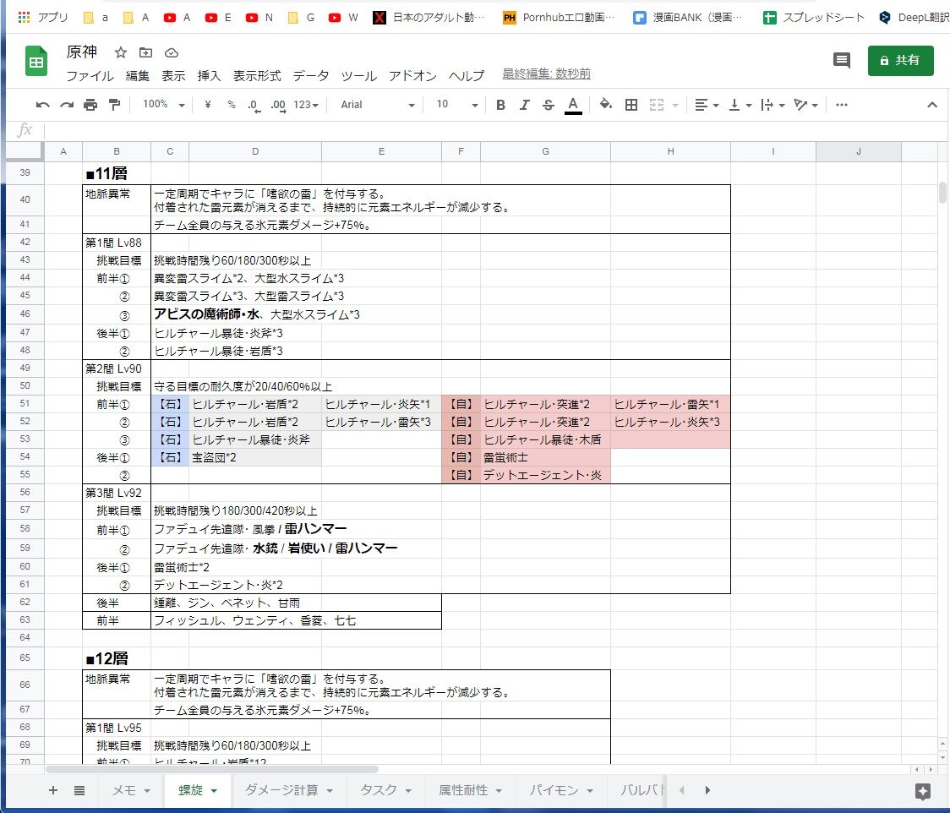Apply yen currency format
This screenshot has width=950, height=813.
click(x=208, y=105)
